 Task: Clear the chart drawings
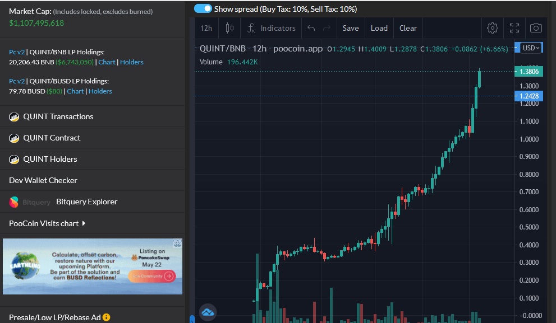click(x=408, y=29)
